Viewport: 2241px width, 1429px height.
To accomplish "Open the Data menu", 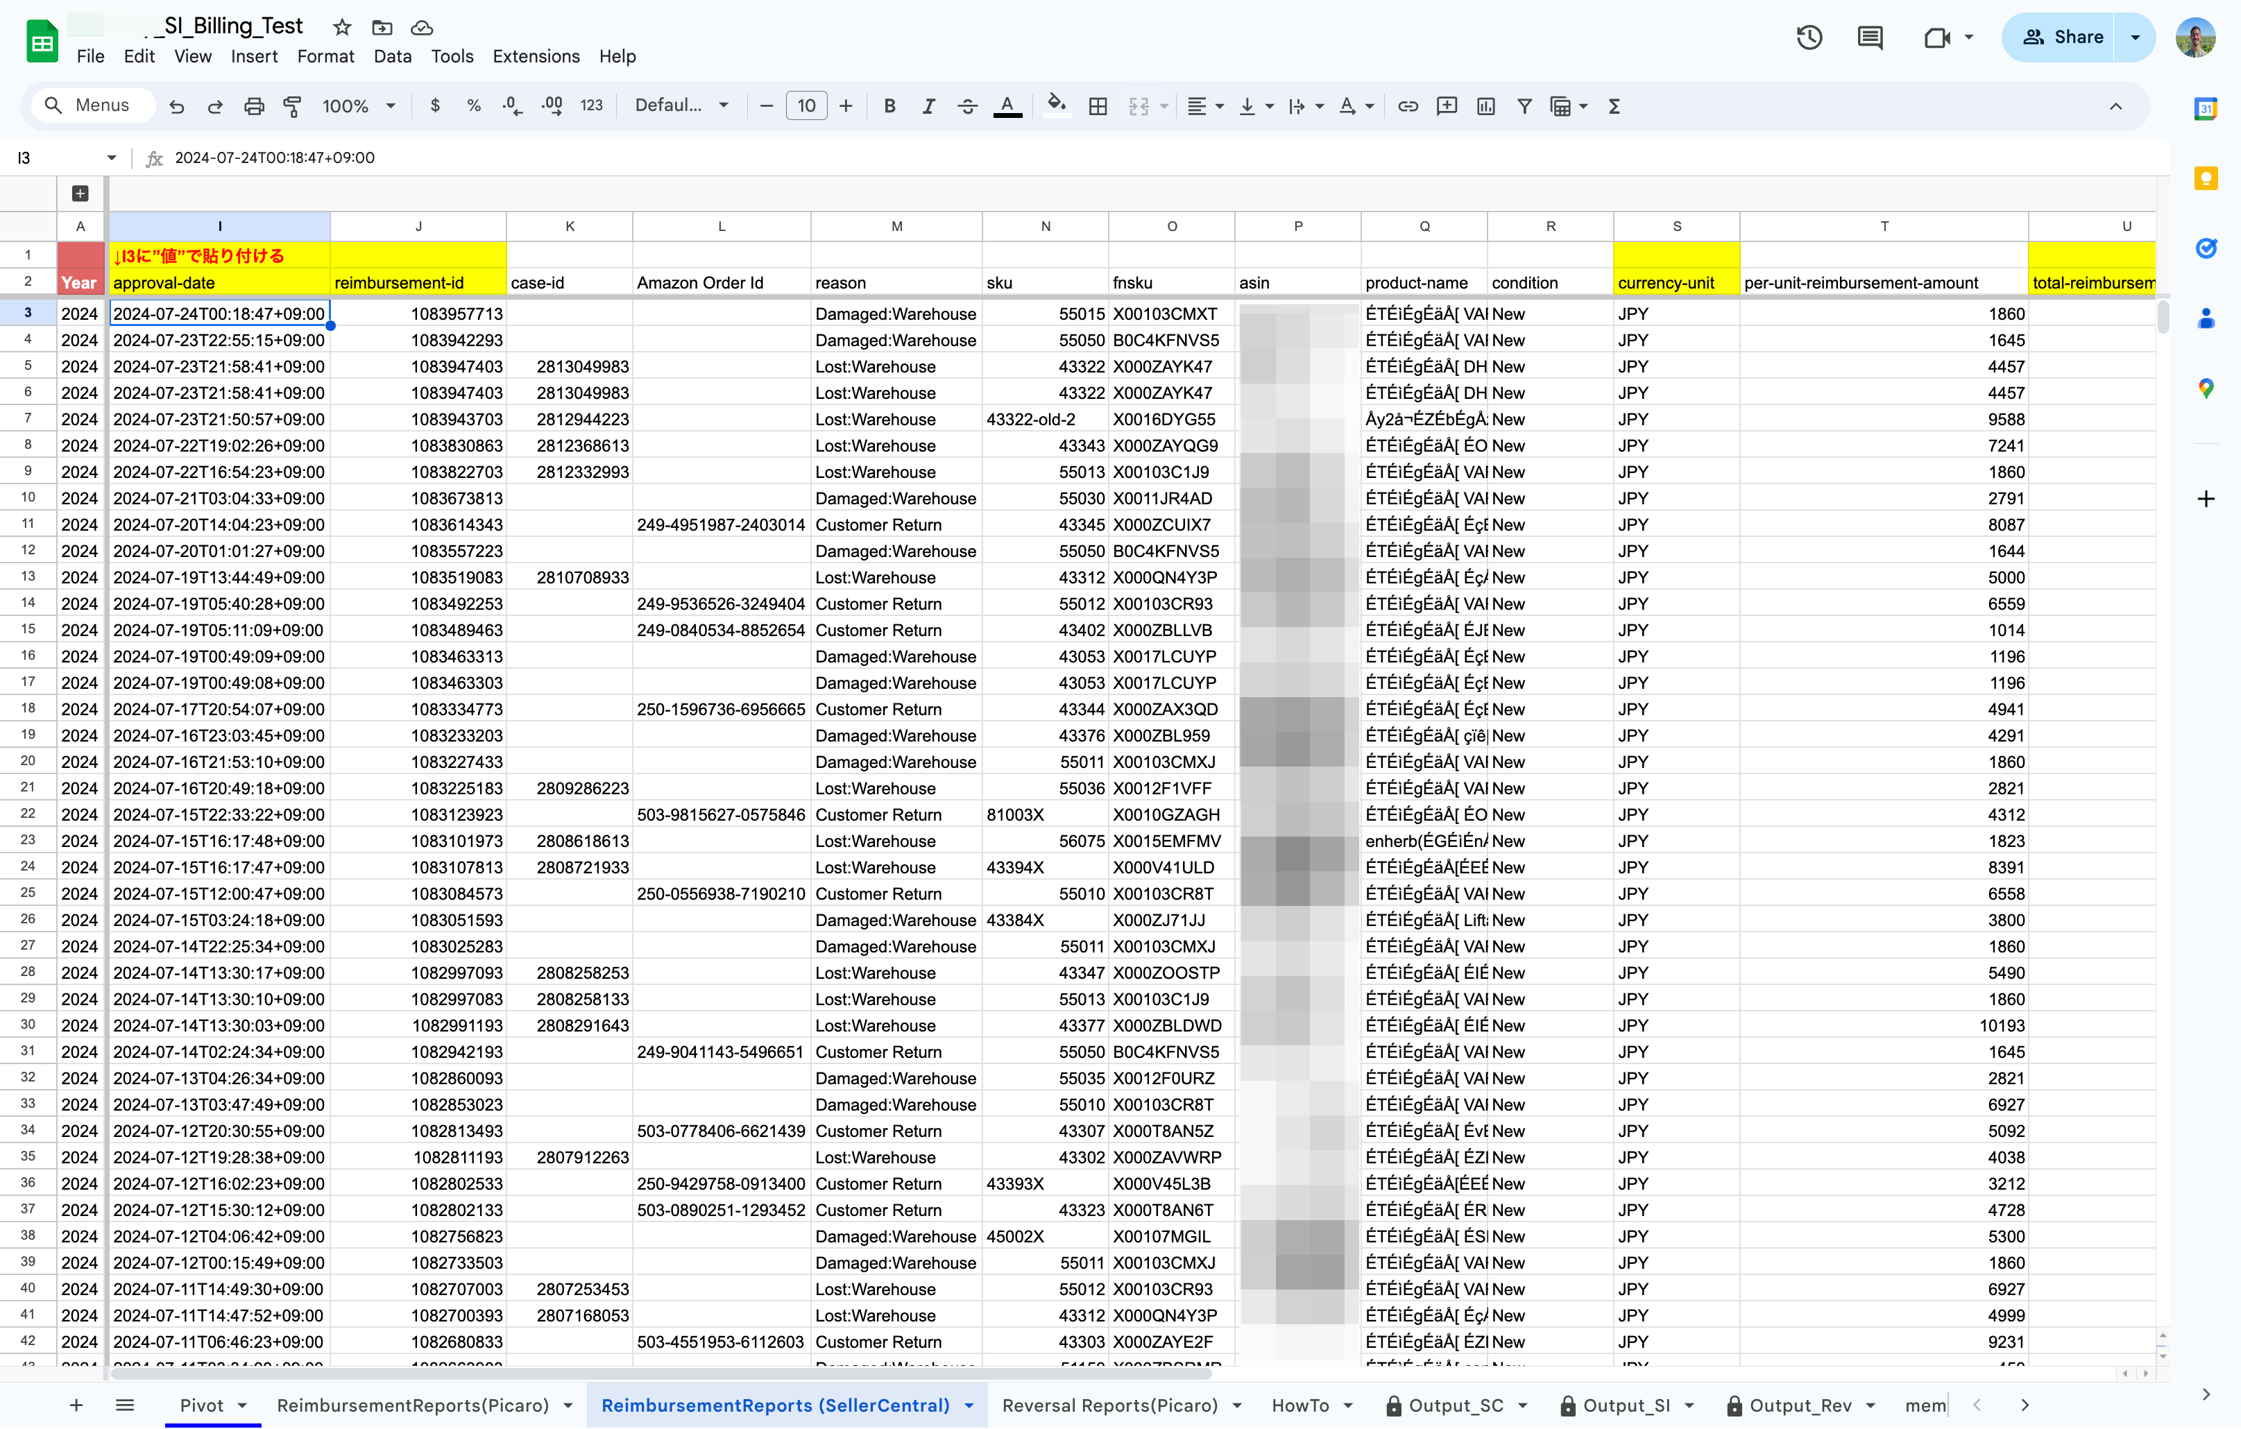I will tap(393, 57).
